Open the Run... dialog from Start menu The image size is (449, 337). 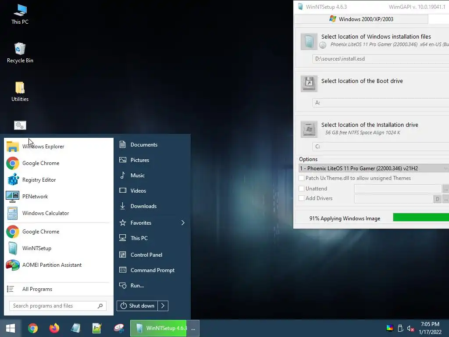coord(152,285)
